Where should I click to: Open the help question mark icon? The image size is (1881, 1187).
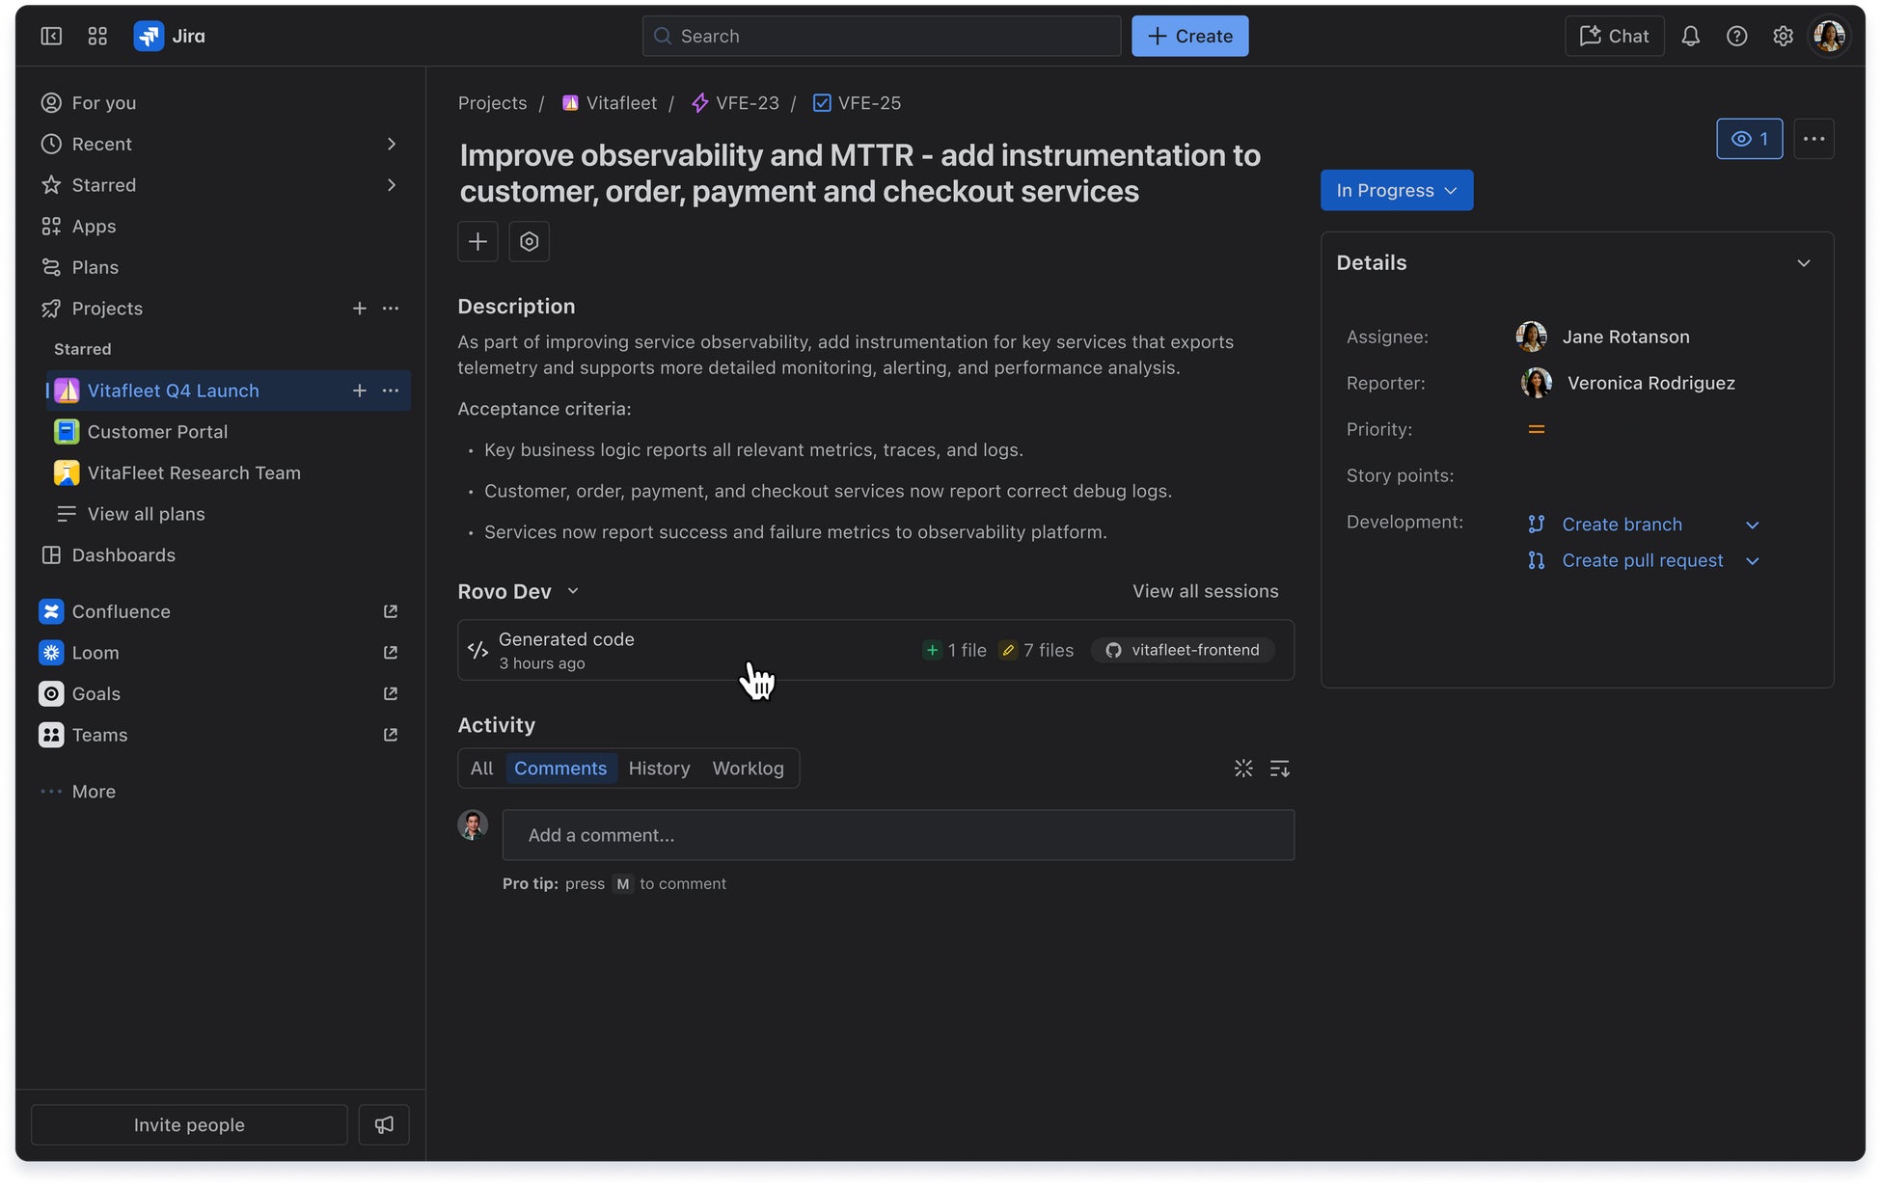1736,36
